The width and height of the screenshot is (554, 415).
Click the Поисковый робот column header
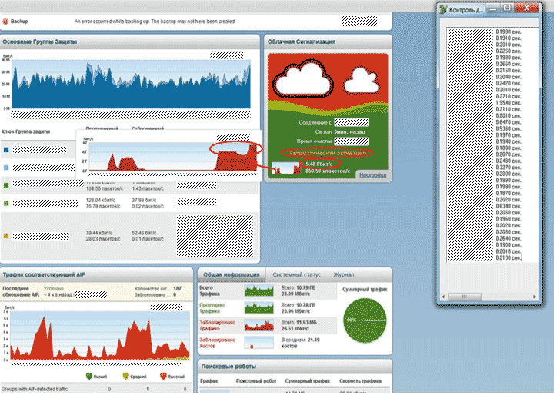click(x=255, y=381)
